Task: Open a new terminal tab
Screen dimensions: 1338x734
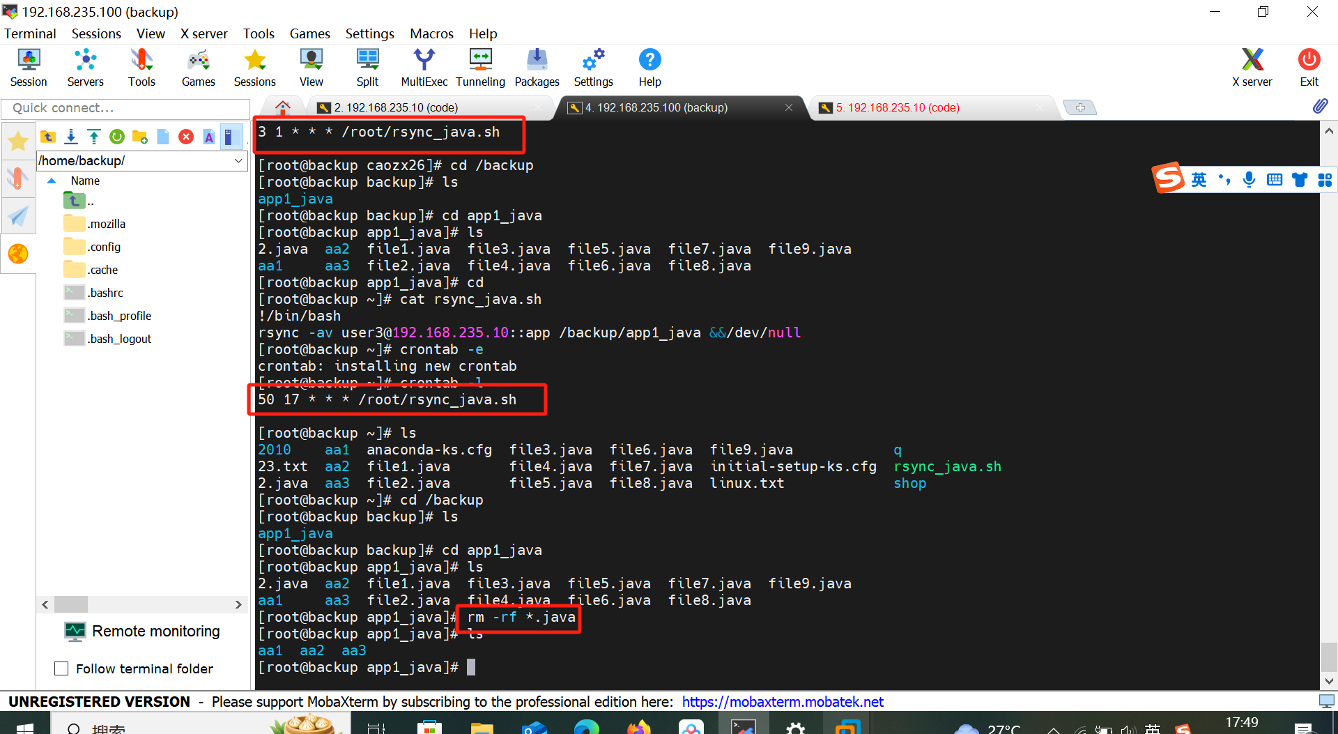Action: tap(1079, 107)
